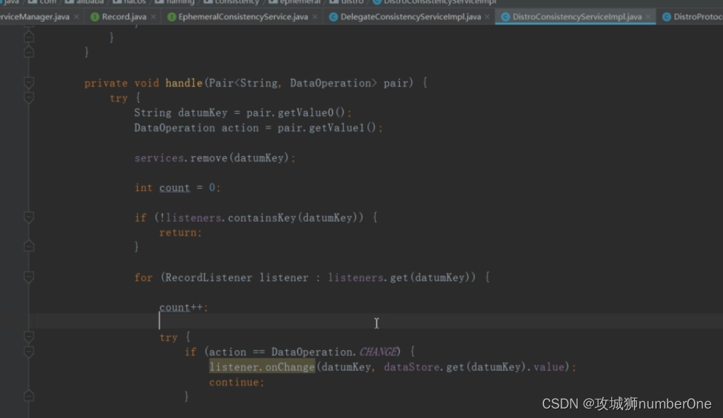723x418 pixels.
Task: Click fold end marker below continue statement
Action: coord(28,396)
